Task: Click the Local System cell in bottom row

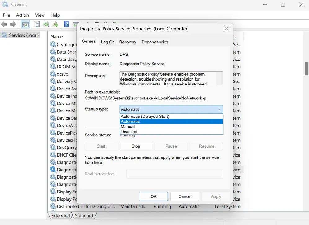Action: pyautogui.click(x=227, y=206)
